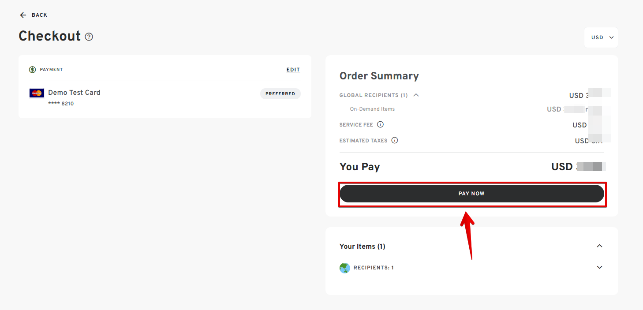
Task: Click the Mastercard logo icon
Action: coord(37,93)
